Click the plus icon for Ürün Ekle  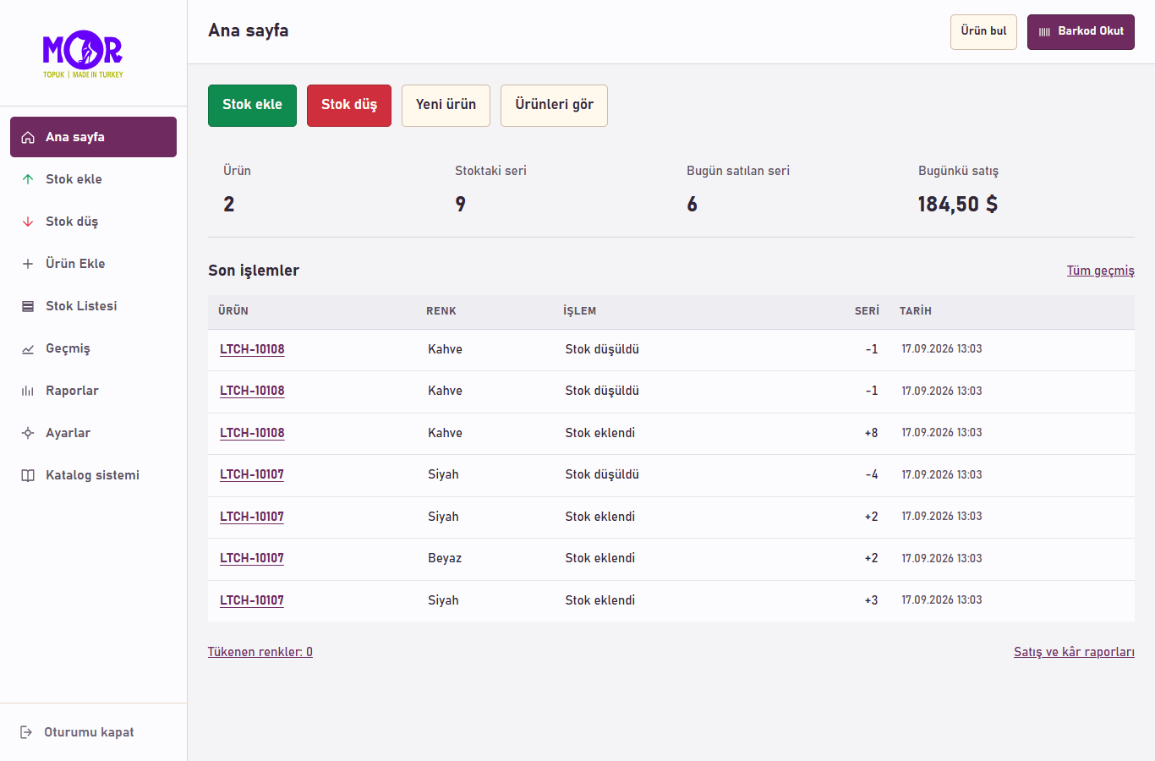tap(28, 264)
